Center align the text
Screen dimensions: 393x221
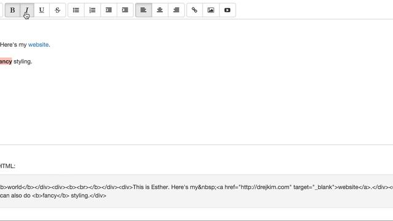click(160, 10)
